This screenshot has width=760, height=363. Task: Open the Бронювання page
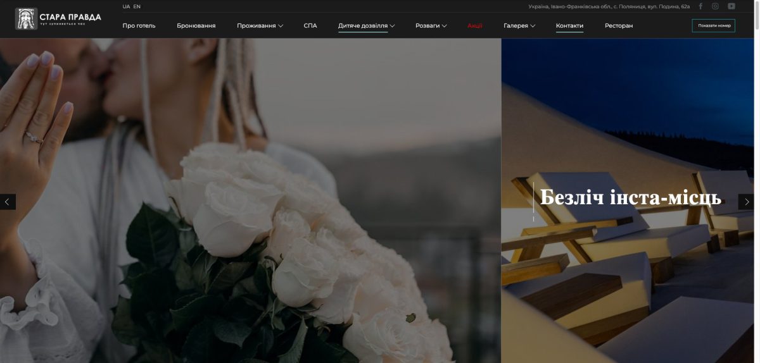pos(196,26)
